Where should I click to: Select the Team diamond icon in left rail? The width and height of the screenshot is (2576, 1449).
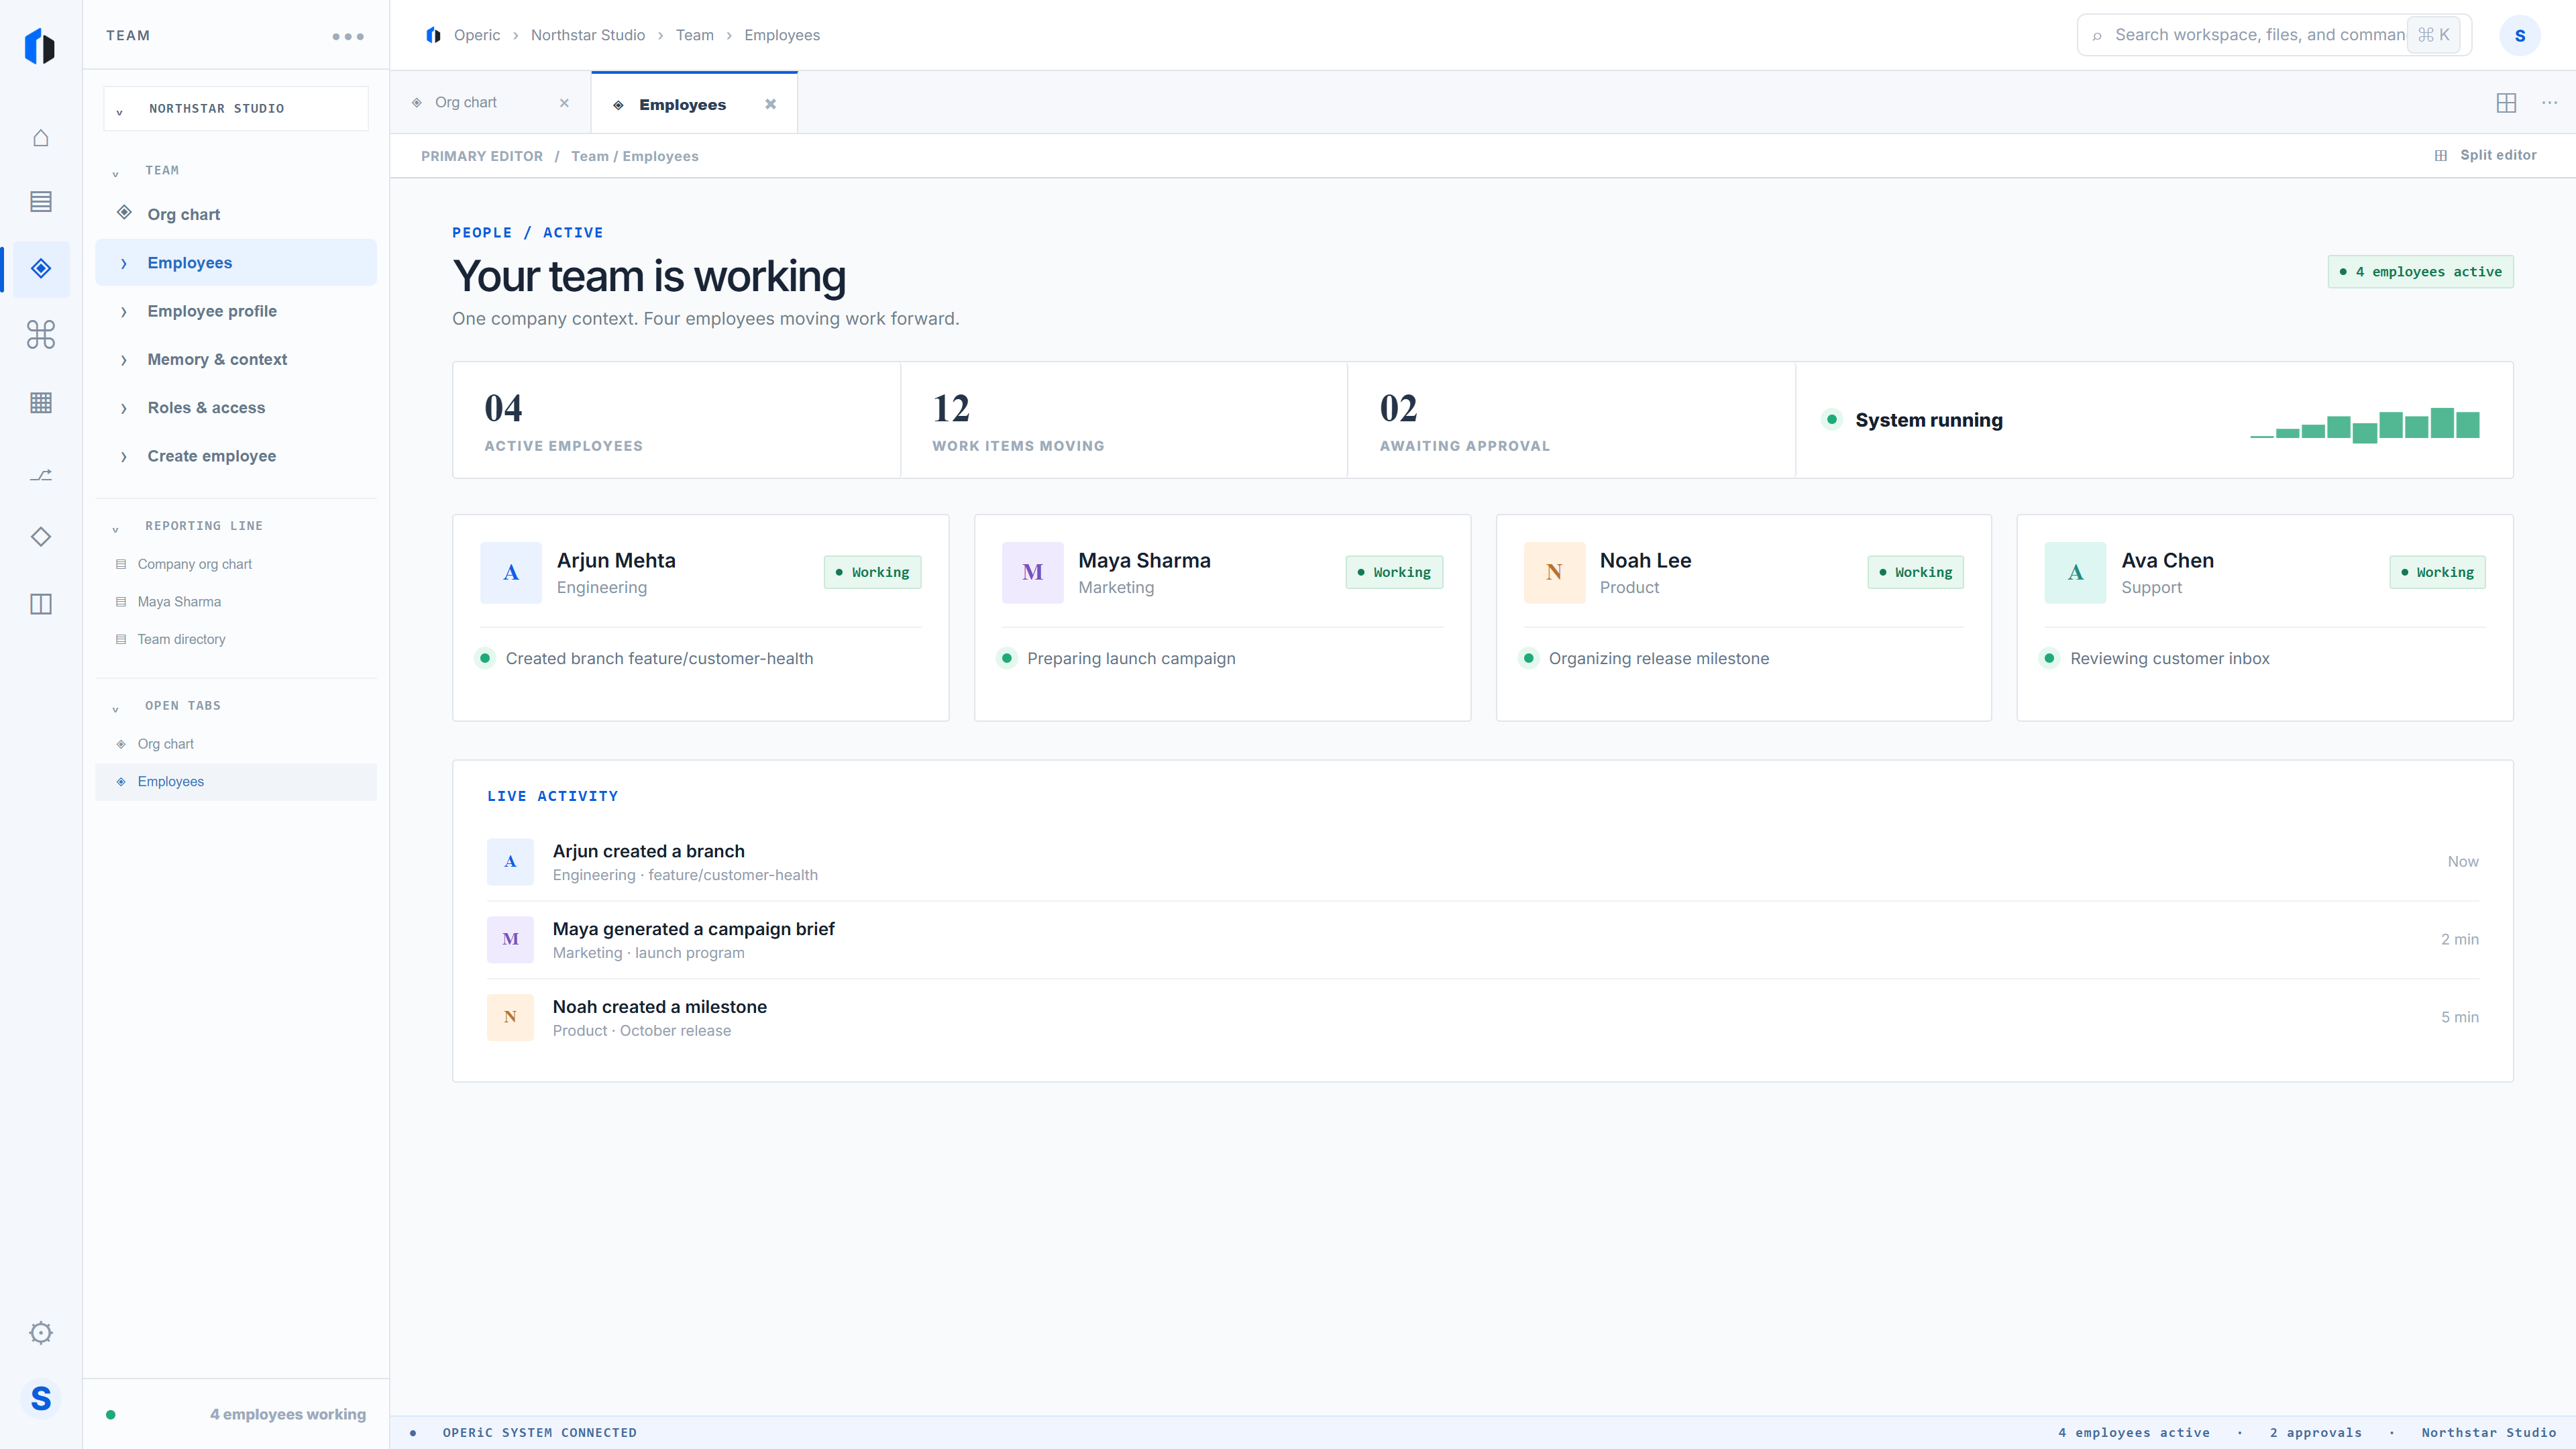pyautogui.click(x=41, y=268)
